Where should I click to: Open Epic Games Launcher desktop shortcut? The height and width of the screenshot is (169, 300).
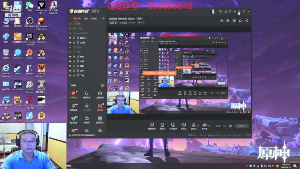click(30, 39)
